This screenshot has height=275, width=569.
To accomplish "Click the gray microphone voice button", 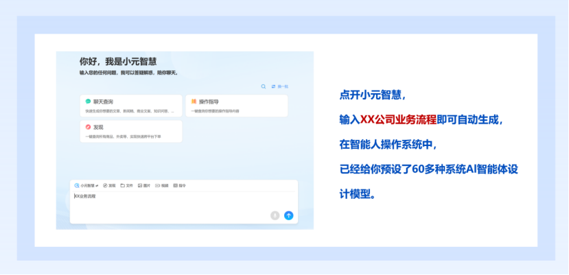I will coord(275,215).
